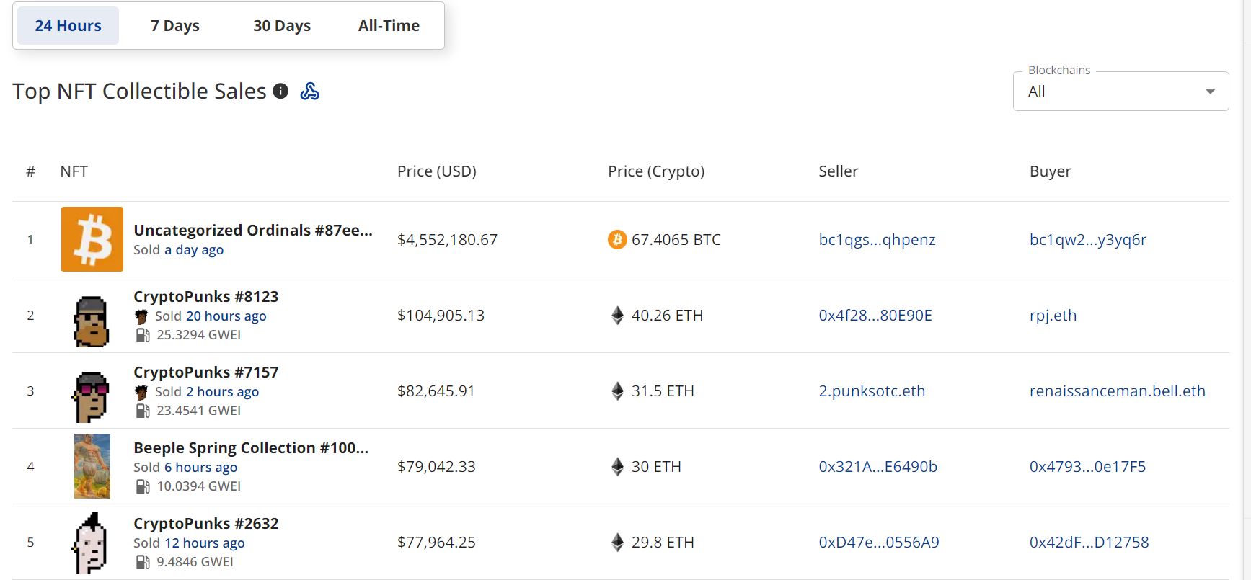Click the small punk marketplace icon for CryptoPunks #7157

pos(141,392)
